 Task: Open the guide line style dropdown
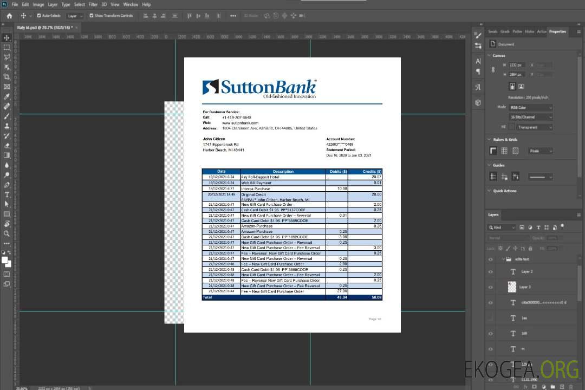tap(540, 177)
